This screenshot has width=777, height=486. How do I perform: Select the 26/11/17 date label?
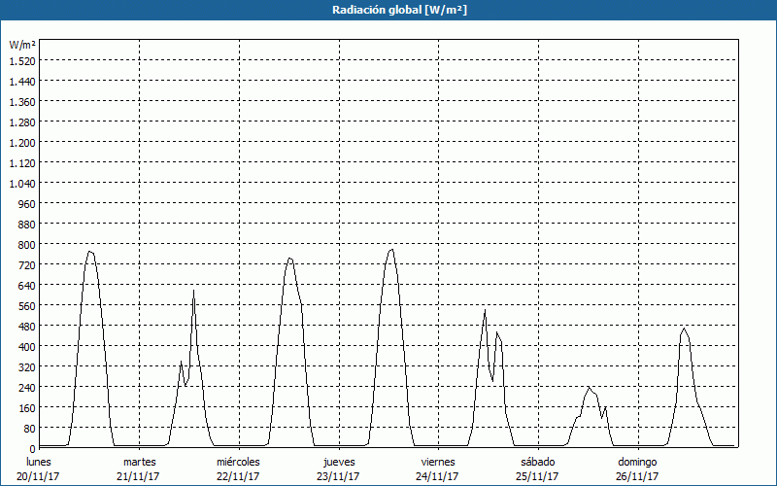637,476
